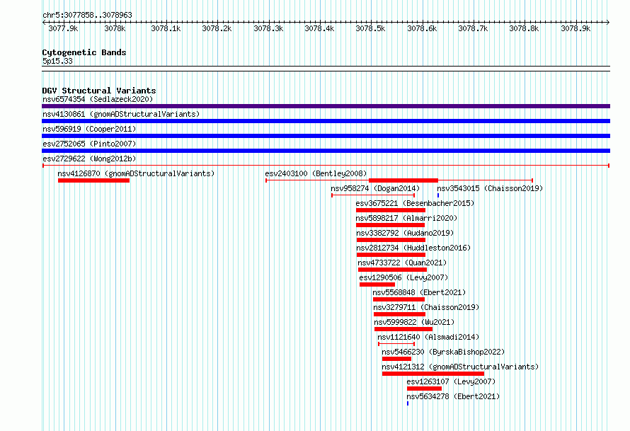
Task: Click the ruler's right arrow end
Action: (x=608, y=23)
